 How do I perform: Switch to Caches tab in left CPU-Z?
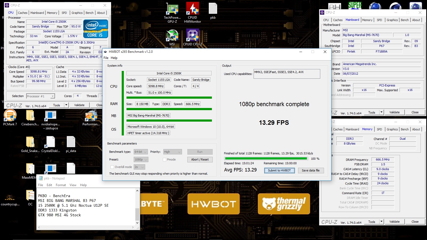click(22, 13)
